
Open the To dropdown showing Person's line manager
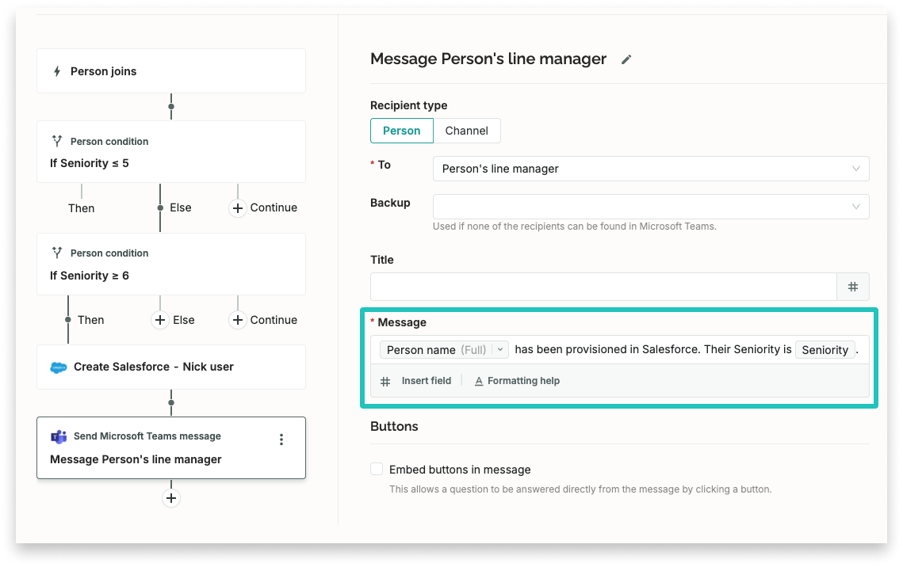tap(650, 169)
